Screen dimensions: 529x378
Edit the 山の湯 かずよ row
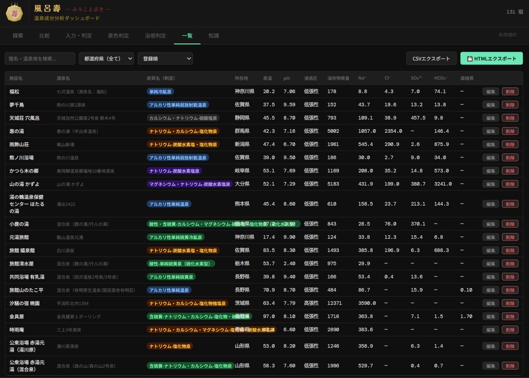point(491,184)
